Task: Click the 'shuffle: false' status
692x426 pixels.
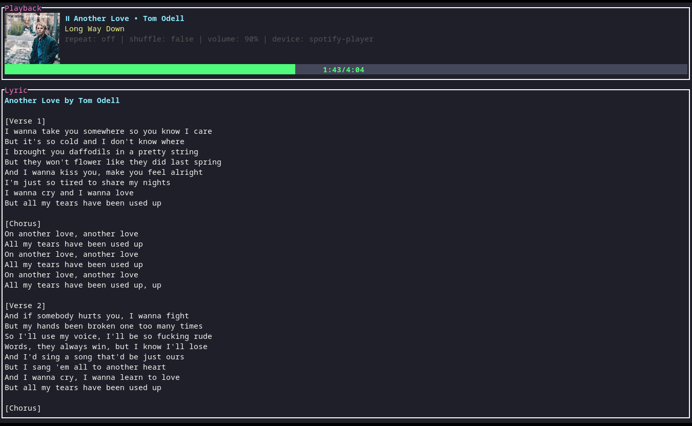Action: coord(161,39)
